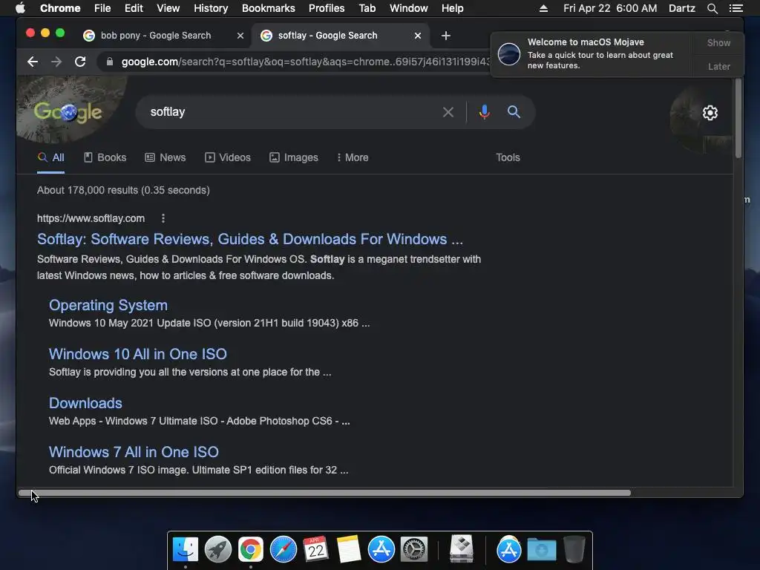Viewport: 760px width, 570px height.
Task: Click the Welcome to macOS Mojave notification icon
Action: pyautogui.click(x=509, y=53)
